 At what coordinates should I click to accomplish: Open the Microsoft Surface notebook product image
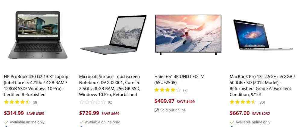click(113, 35)
